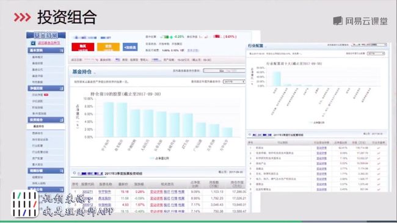Click the other-fund holdings search field
Image resolution: width=397 pixels, height=223 pixels.
click(x=224, y=71)
